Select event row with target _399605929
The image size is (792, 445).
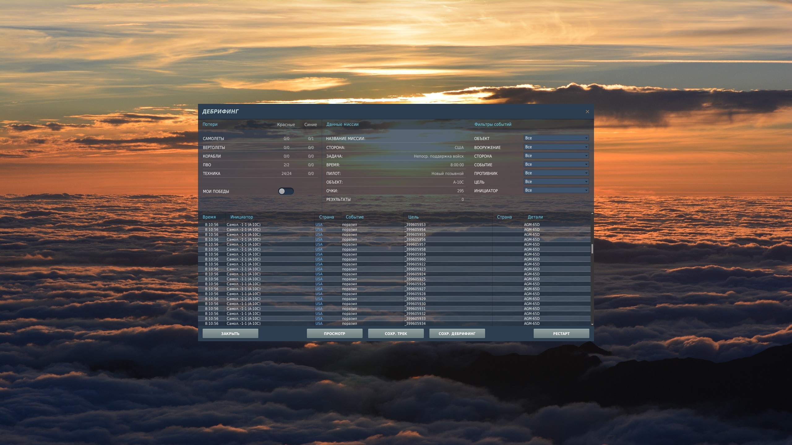tap(394, 299)
